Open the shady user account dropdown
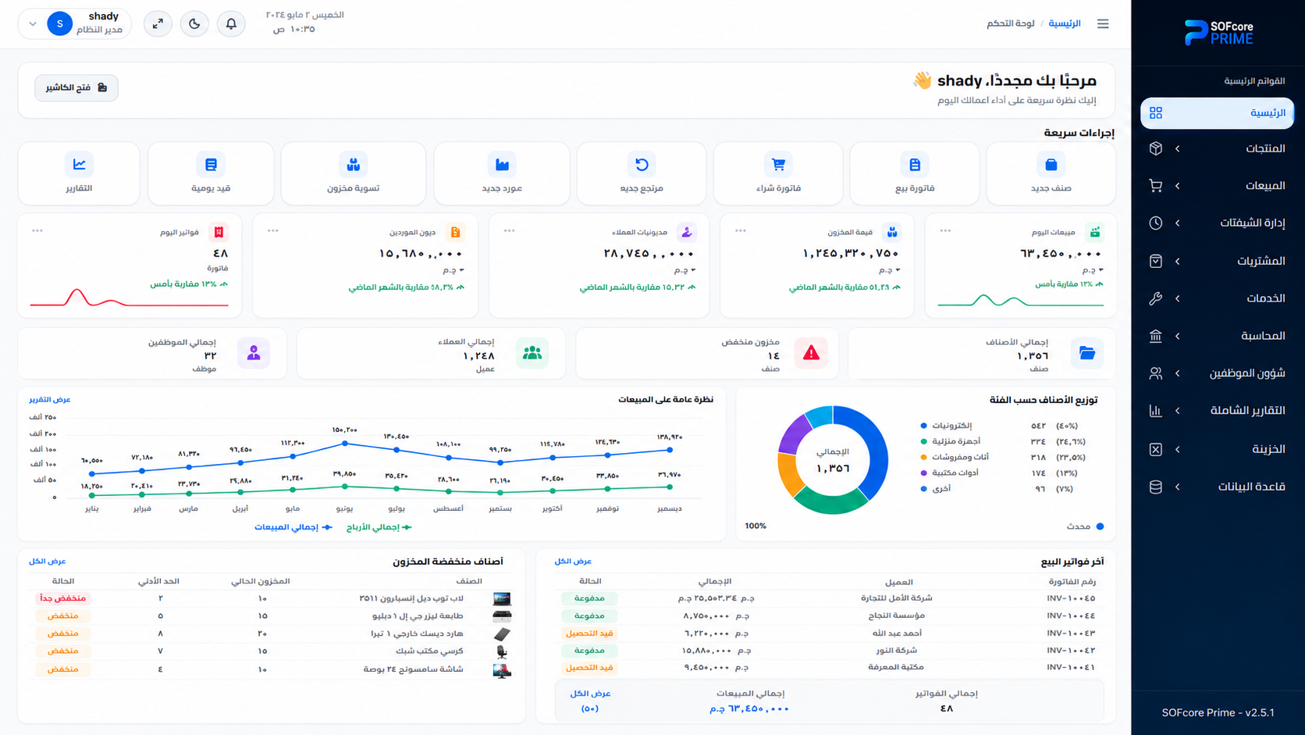 coord(75,24)
